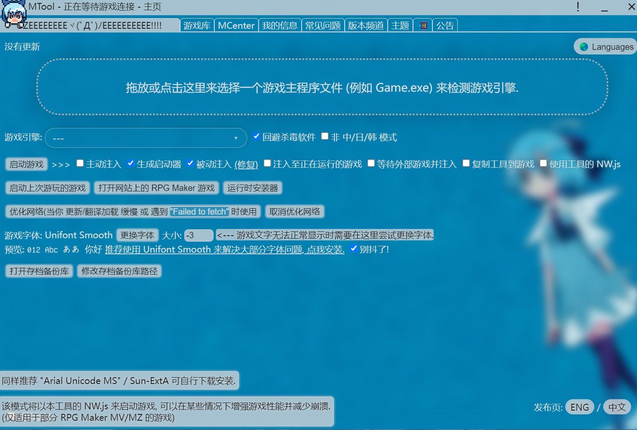Click the Arial Unicode MS recommendation tooltip
The width and height of the screenshot is (637, 430).
coord(119,381)
